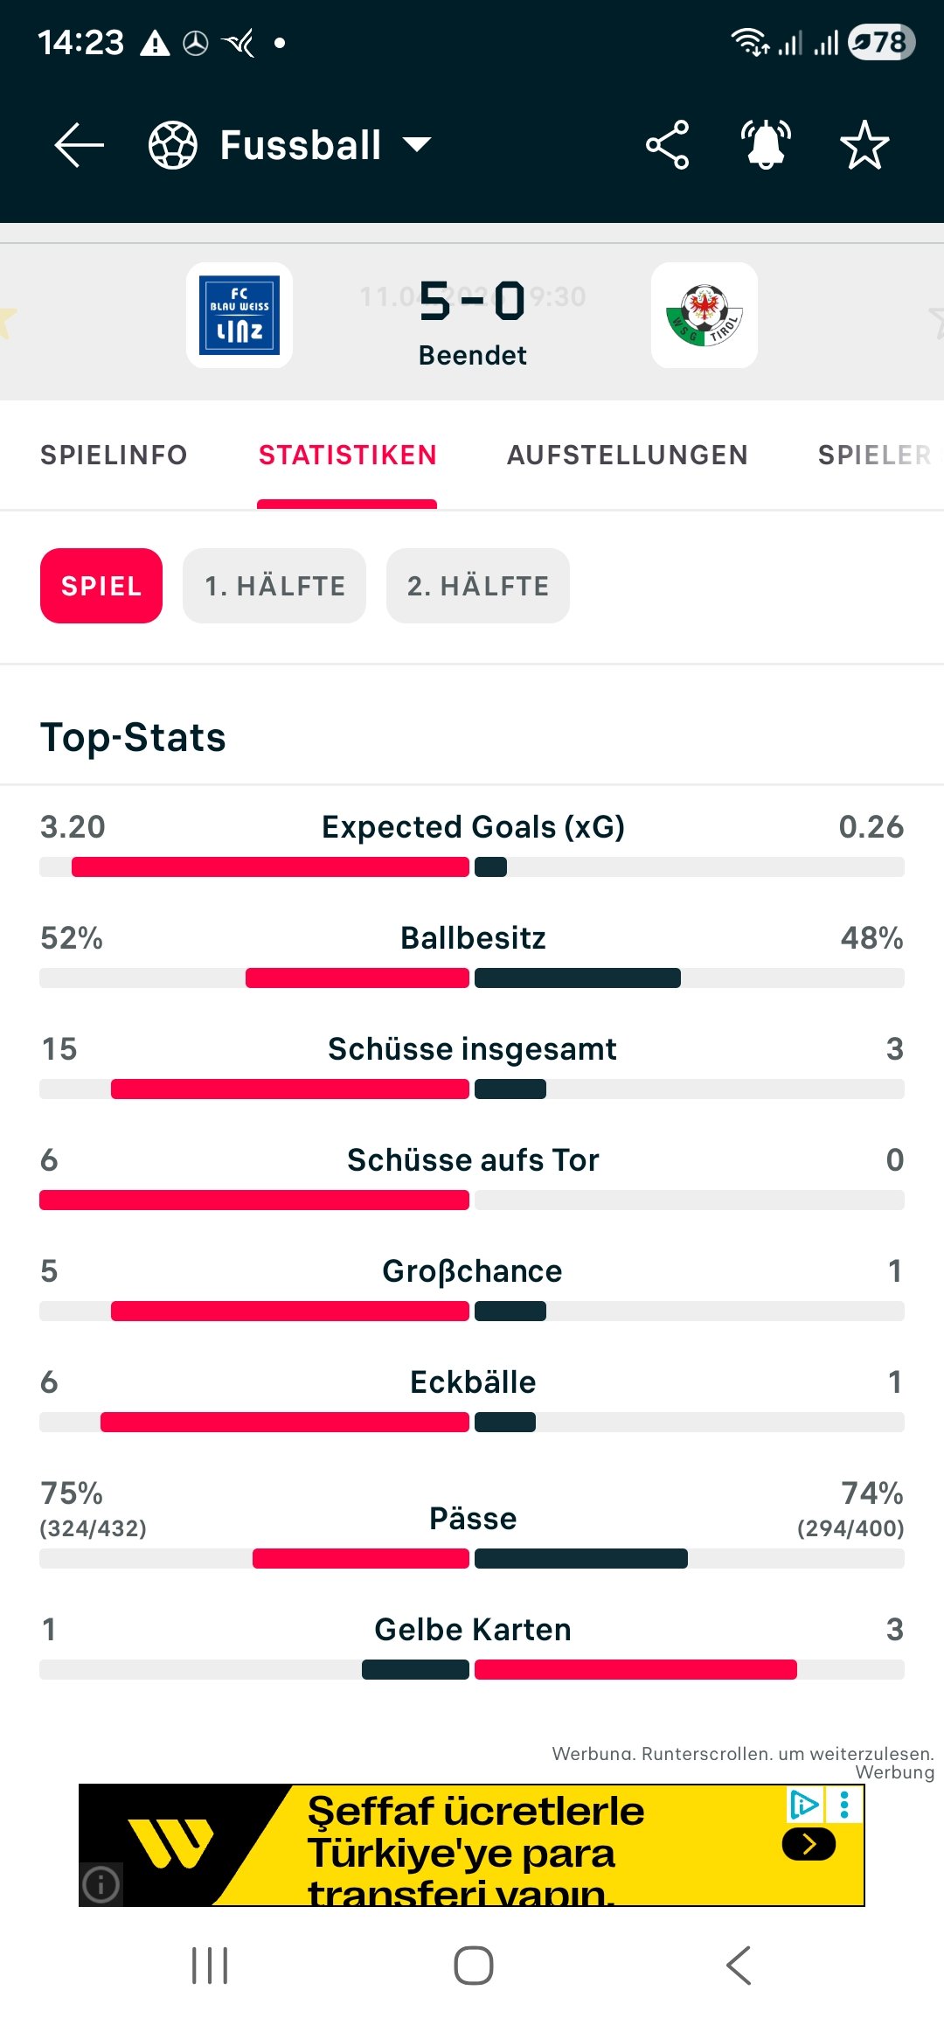This screenshot has height=2025, width=944.
Task: Toggle match notifications bell
Action: 766,145
